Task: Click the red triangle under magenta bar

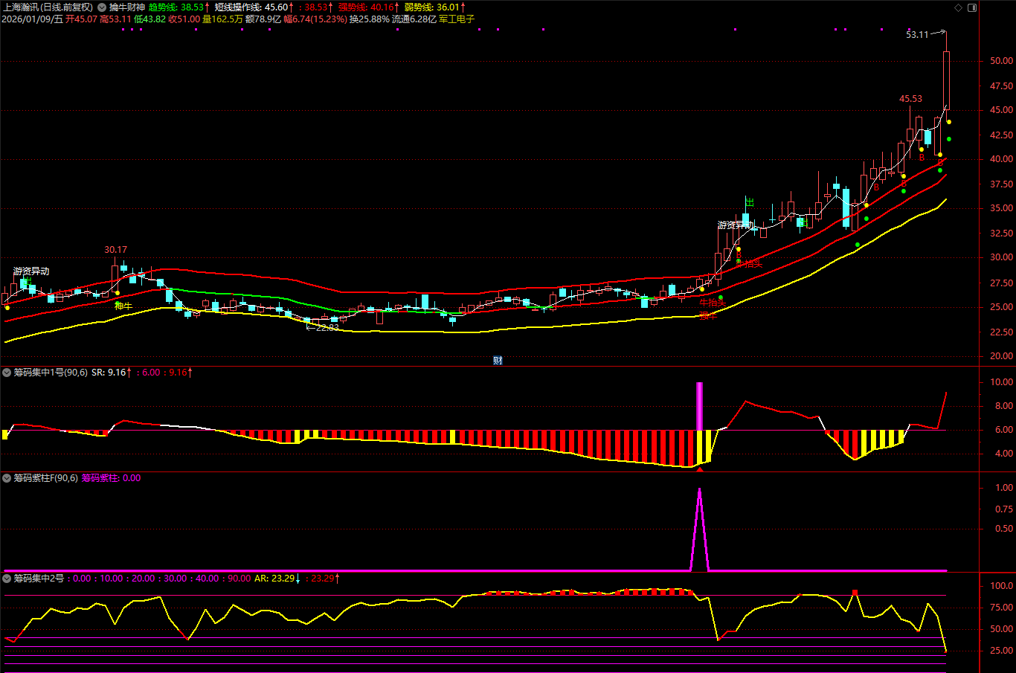Action: pos(699,468)
